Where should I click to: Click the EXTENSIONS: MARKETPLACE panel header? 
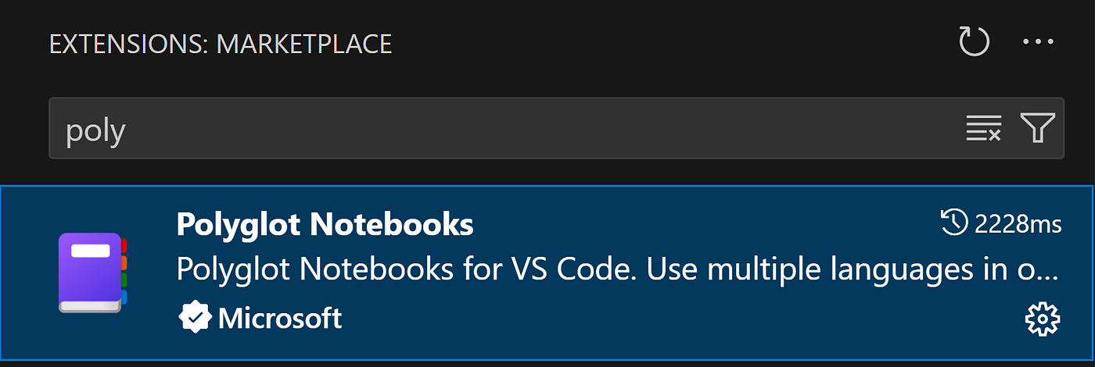tap(221, 44)
